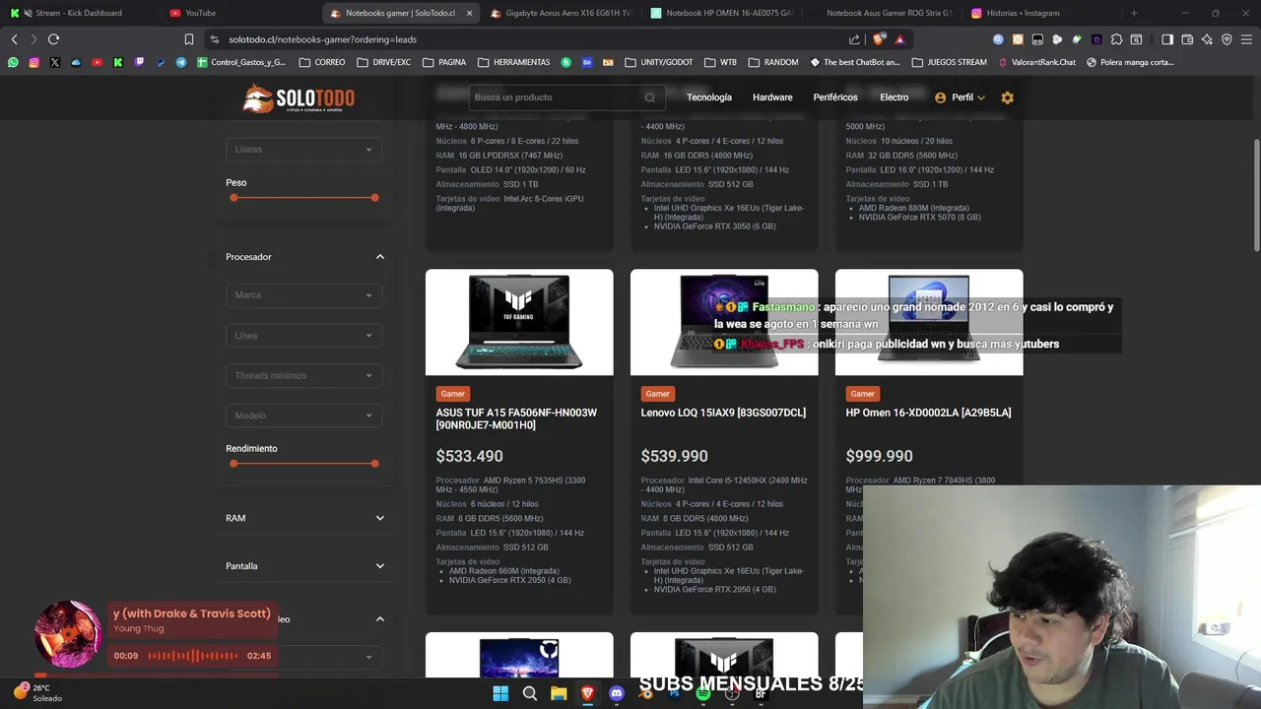Viewport: 1261px width, 709px height.
Task: Open File Explorer from the taskbar
Action: coord(559,694)
